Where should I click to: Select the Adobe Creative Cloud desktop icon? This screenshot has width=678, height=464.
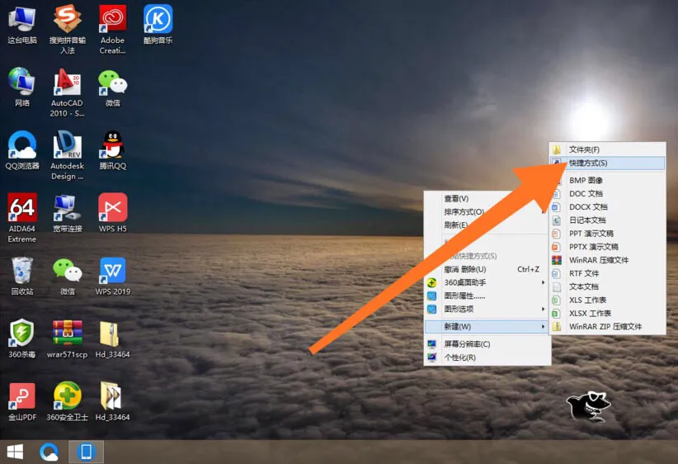click(x=112, y=30)
